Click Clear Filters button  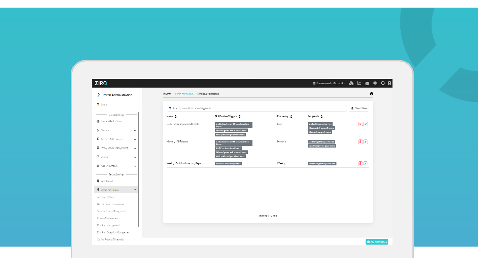point(359,108)
